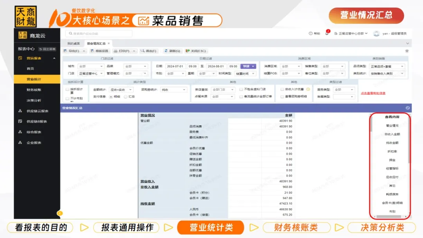The width and height of the screenshot is (423, 238).
Task: Click the 综合报表 sidebar icon
Action: click(20, 132)
